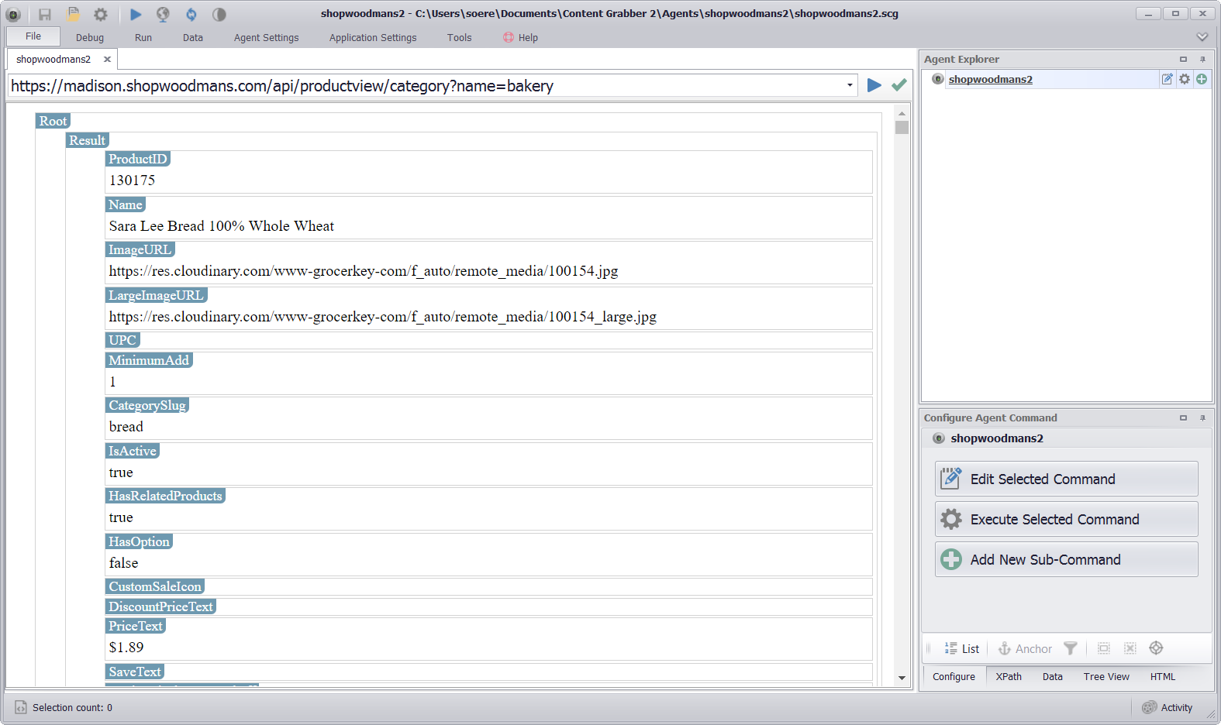
Task: Click the Save icon in the title toolbar
Action: 45,14
